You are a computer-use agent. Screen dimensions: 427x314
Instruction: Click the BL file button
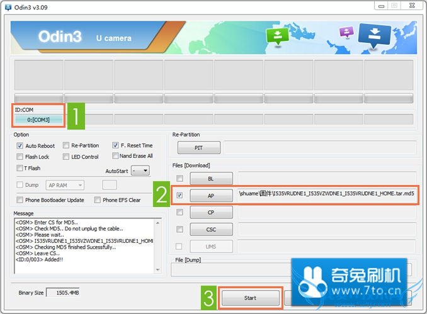click(212, 179)
